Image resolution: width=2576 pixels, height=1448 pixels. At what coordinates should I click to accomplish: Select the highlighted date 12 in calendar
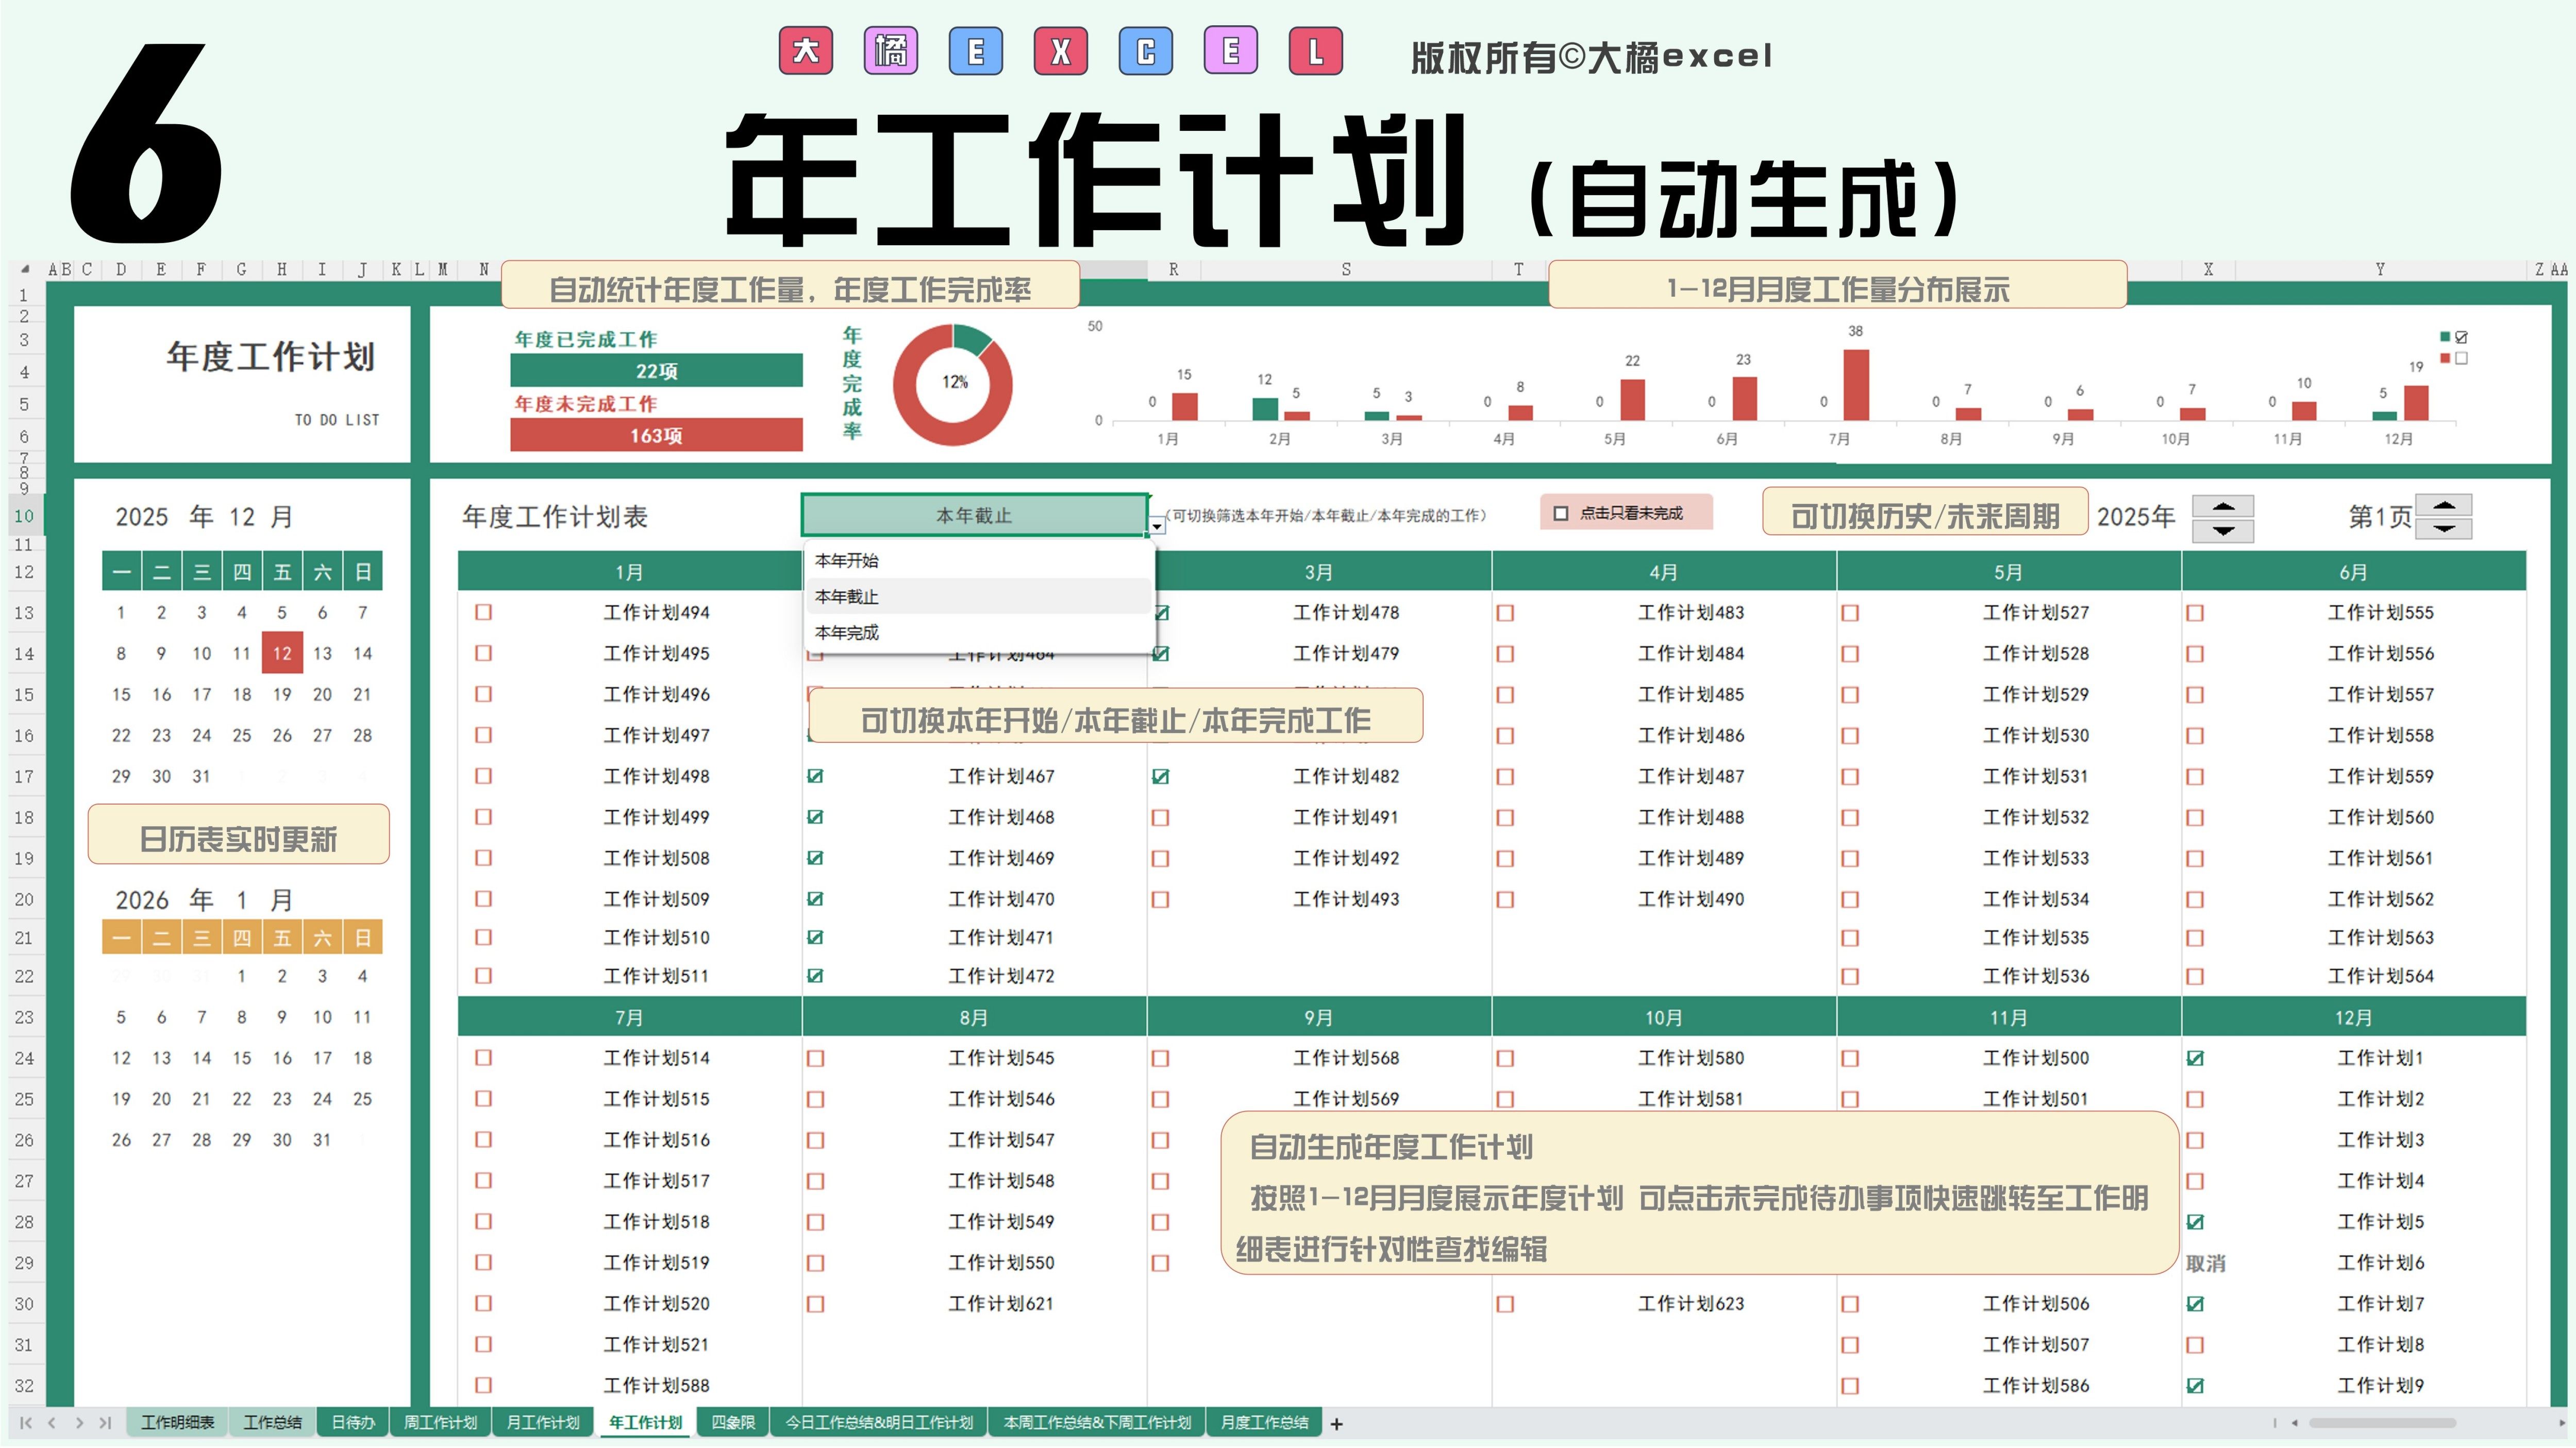(282, 654)
